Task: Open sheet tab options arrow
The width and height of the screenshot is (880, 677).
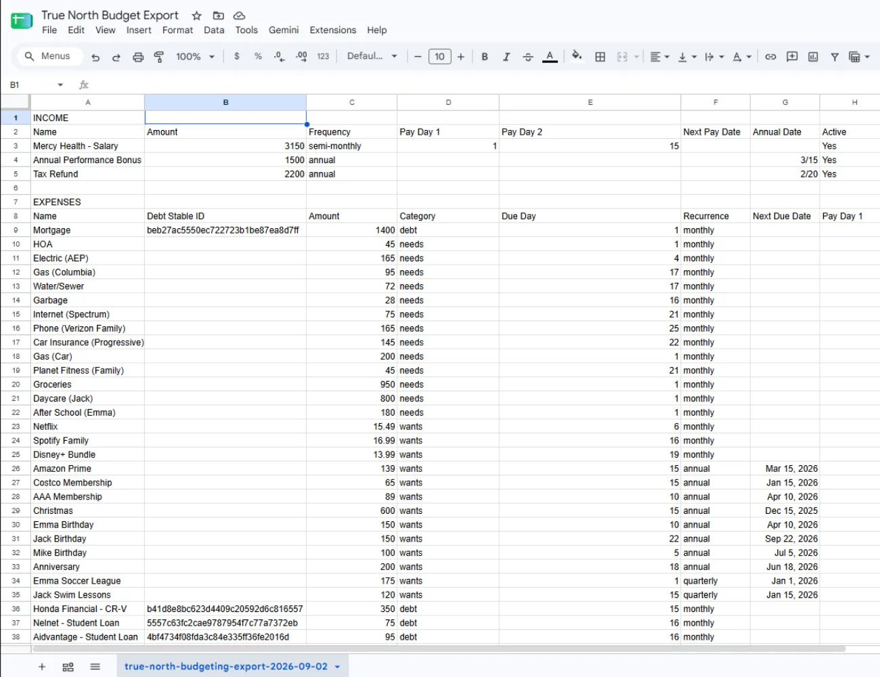Action: pos(337,667)
